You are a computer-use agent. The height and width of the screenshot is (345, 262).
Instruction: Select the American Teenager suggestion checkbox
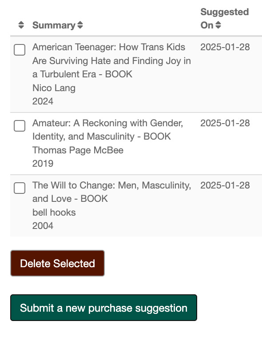[20, 50]
